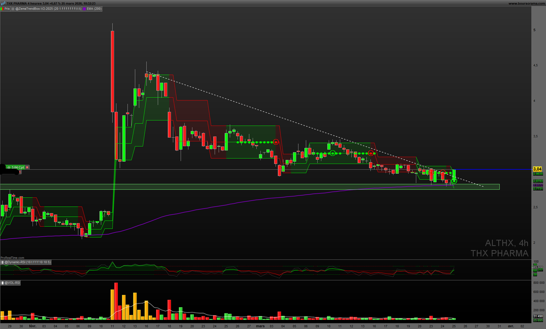
Task: Click the avr. date axis label
Action: 511,326
